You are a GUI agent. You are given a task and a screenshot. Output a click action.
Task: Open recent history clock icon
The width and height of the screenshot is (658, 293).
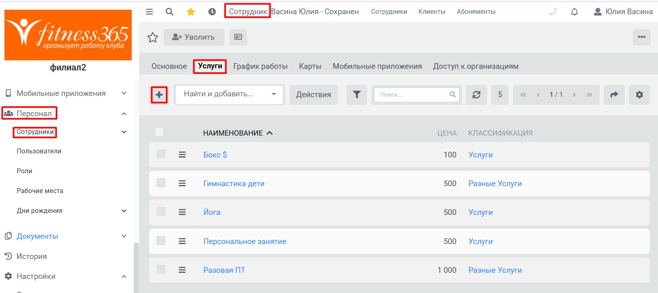[x=212, y=12]
